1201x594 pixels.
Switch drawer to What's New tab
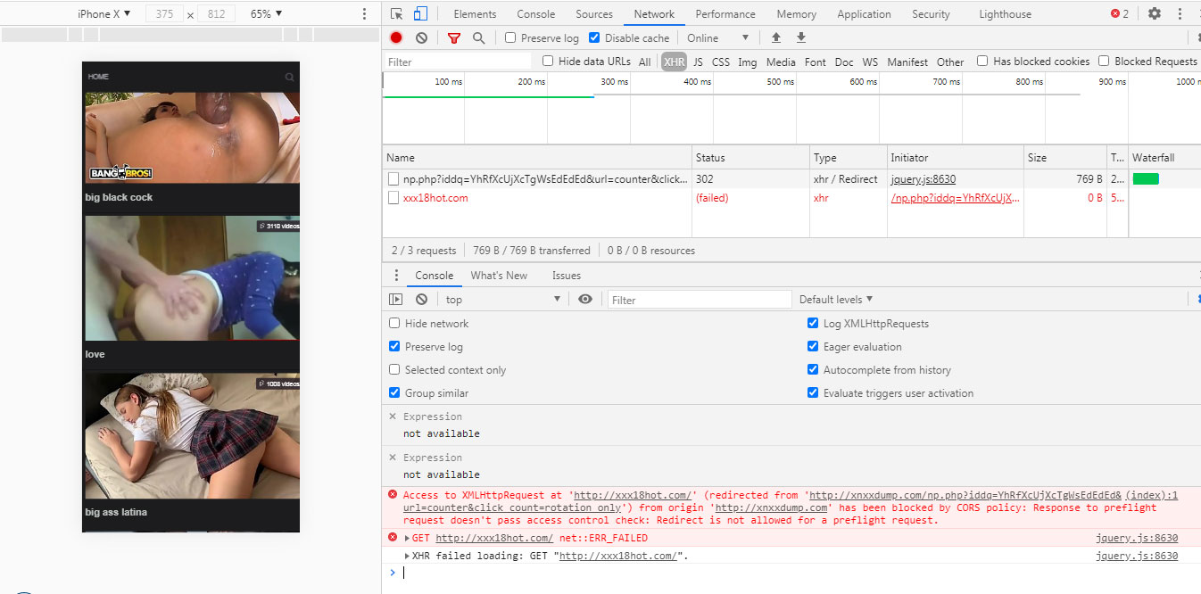[499, 275]
